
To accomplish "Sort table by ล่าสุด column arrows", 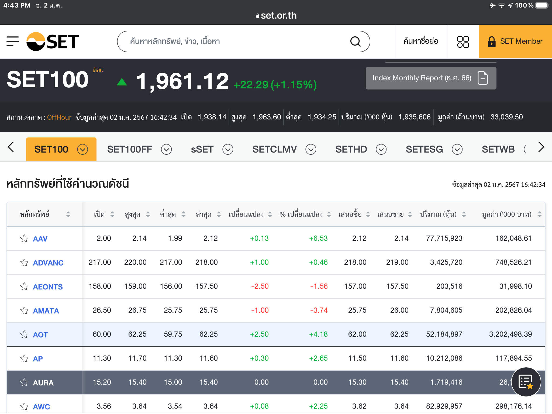I will 219,214.
